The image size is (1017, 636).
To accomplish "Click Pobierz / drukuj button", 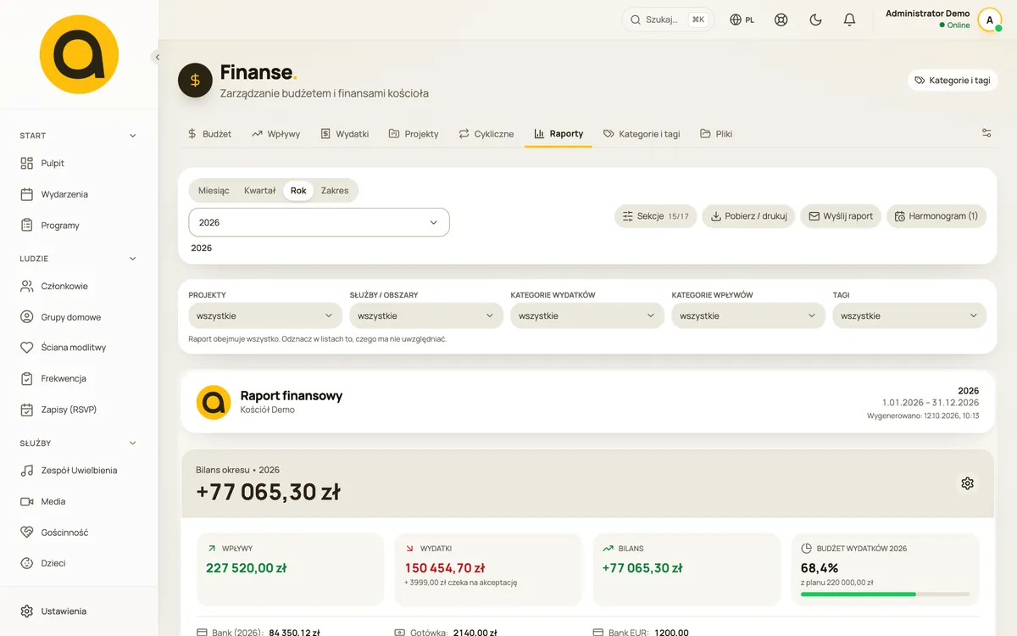I will tap(748, 216).
